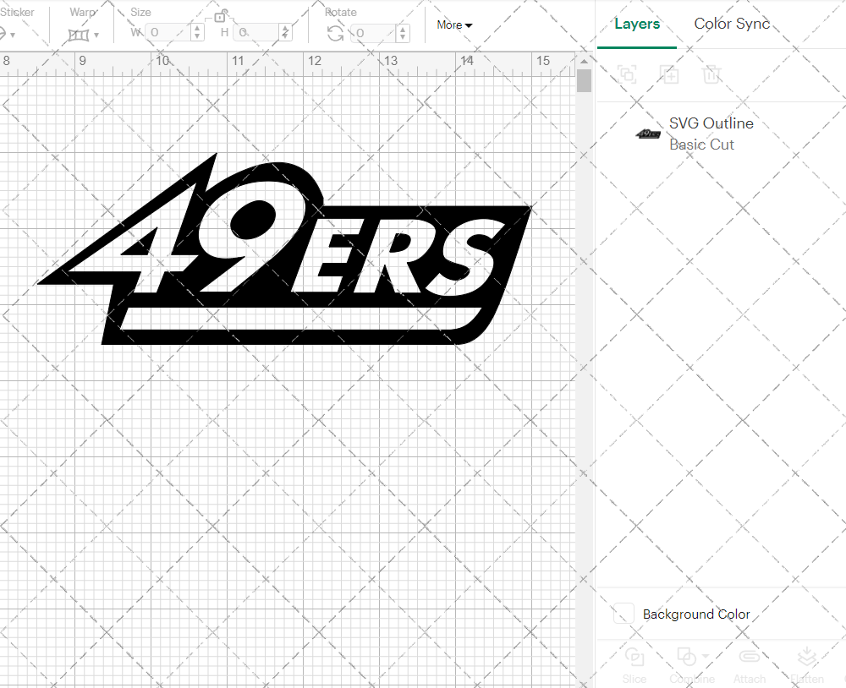Click the Combine icon
846x688 pixels.
(687, 656)
